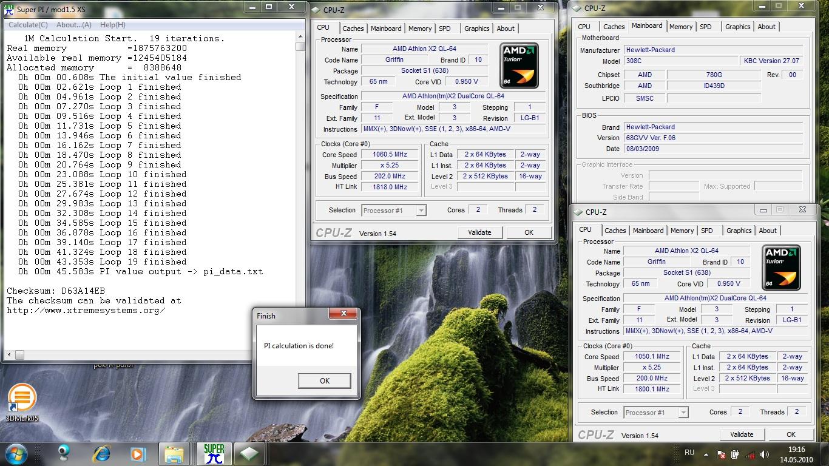Open About tab in 1060.5 MHz CPU-Z
The width and height of the screenshot is (829, 466).
[506, 29]
